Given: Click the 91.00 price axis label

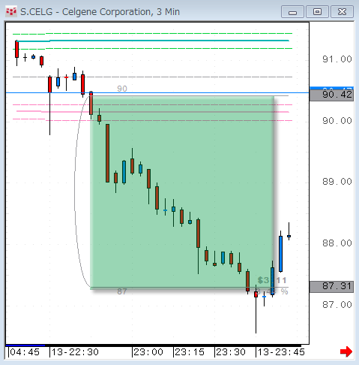Looking at the screenshot, I should (337, 59).
